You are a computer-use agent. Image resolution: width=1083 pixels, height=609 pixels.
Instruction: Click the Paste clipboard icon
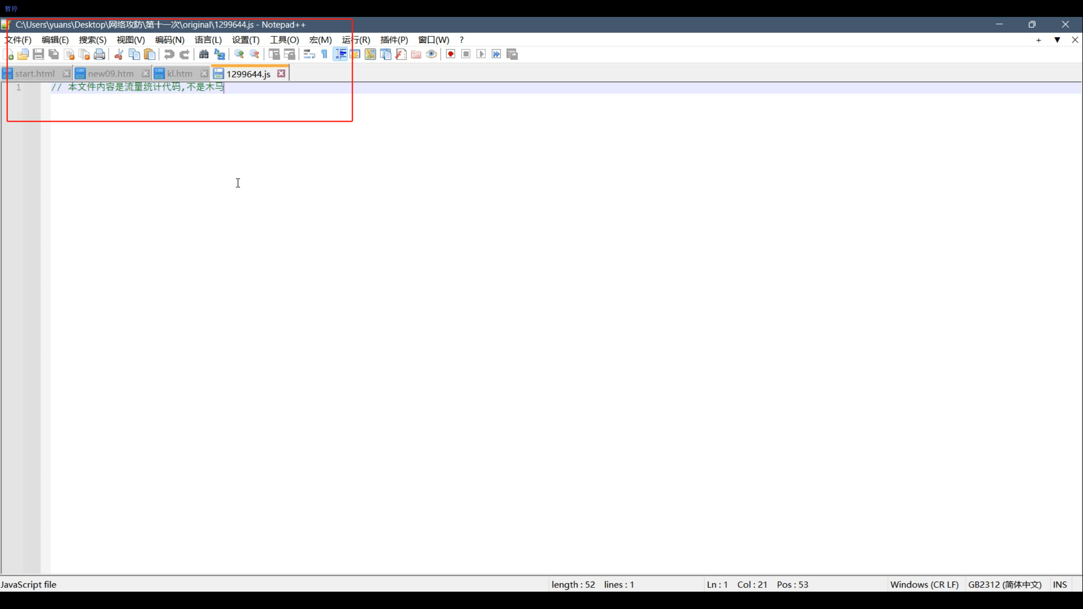(149, 54)
